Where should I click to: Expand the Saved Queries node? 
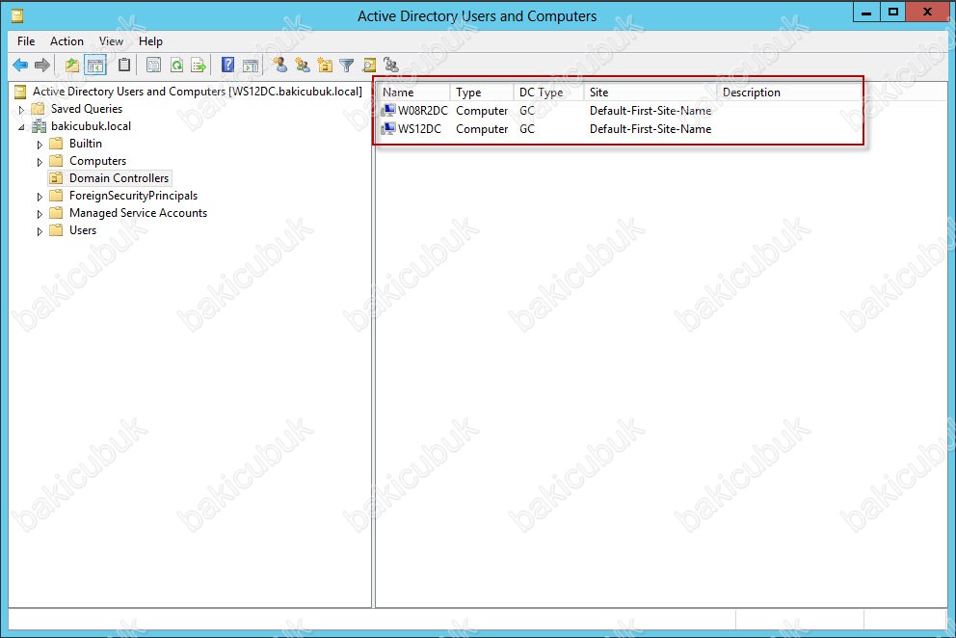(x=21, y=110)
